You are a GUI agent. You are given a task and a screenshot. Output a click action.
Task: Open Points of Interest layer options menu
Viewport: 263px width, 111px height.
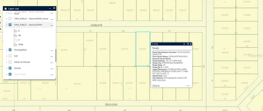coord(52,63)
